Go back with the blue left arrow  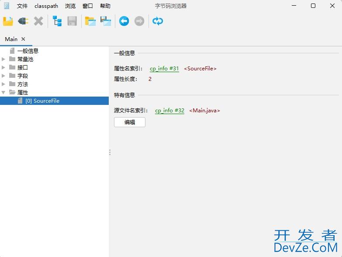pyautogui.click(x=124, y=21)
